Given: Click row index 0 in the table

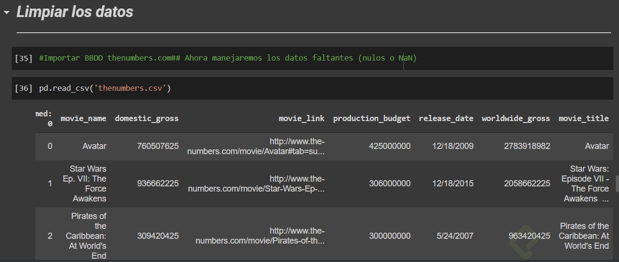Looking at the screenshot, I should click(x=50, y=146).
